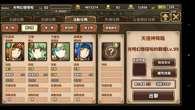Select blue-haired 威爾森 character portrait

[83, 52]
